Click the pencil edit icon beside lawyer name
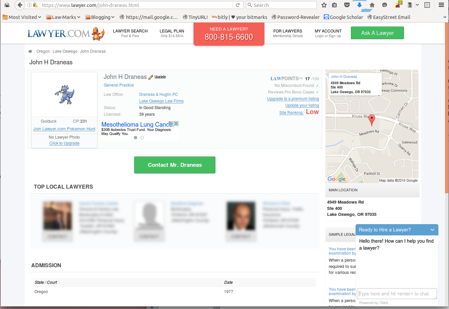This screenshot has height=309, width=449. pos(151,77)
